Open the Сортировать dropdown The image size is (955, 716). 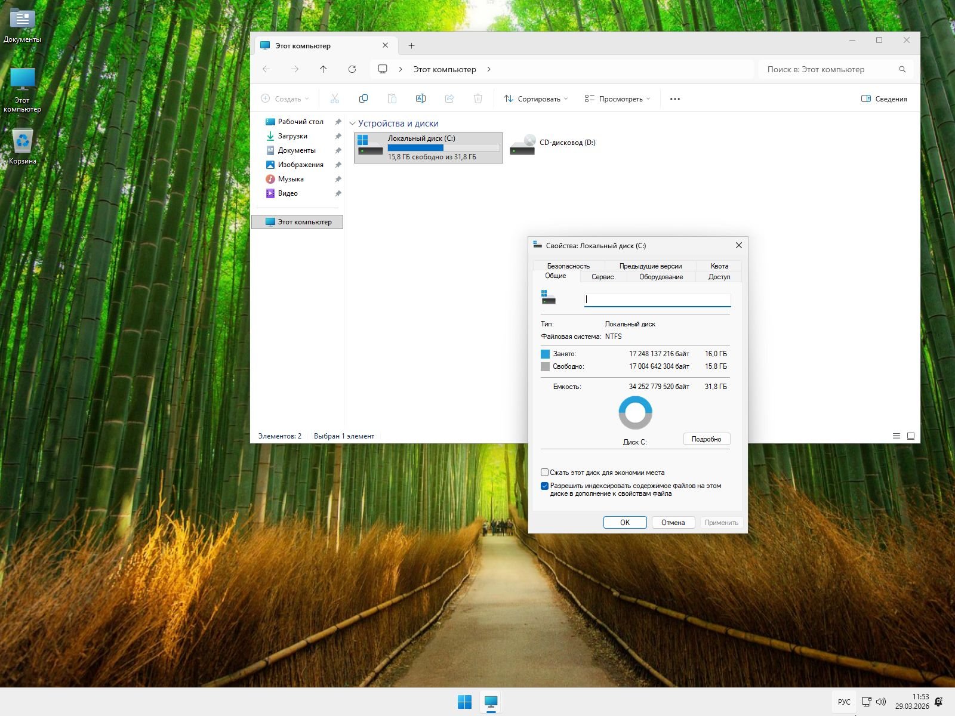[535, 99]
